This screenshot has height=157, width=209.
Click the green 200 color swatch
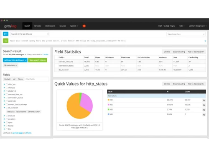[x=109, y=109]
